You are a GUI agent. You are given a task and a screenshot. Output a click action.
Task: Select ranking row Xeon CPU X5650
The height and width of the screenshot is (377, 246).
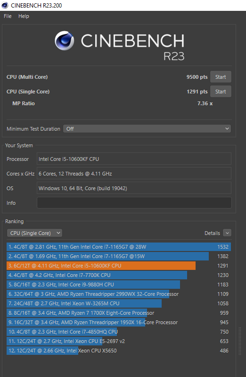pos(119,351)
